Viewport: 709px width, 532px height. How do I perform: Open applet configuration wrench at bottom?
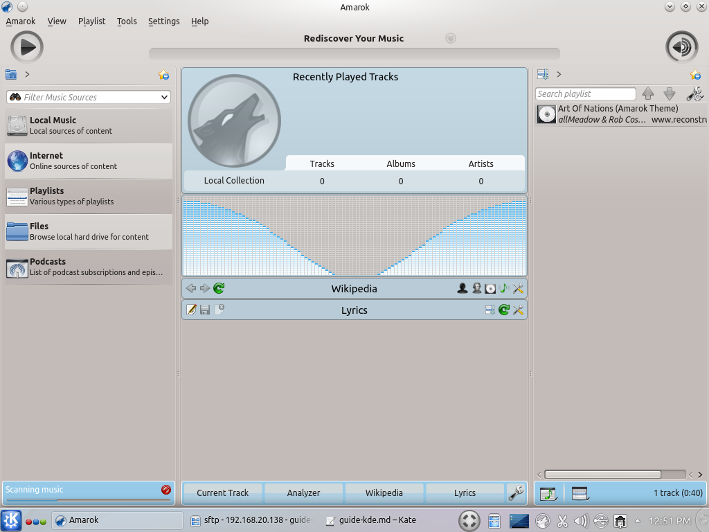click(x=516, y=493)
